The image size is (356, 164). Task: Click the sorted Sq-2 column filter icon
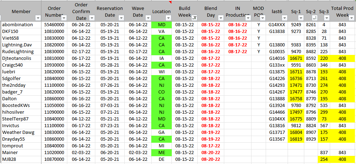(314, 18)
